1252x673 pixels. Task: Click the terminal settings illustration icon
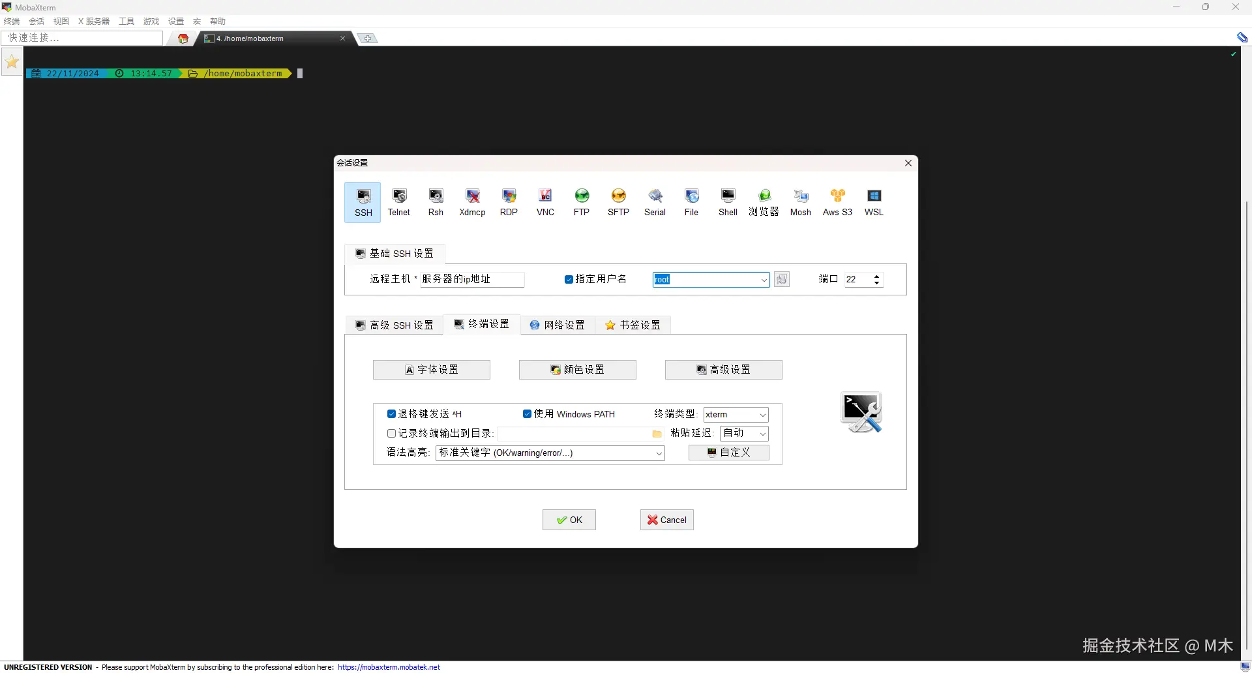coord(861,412)
